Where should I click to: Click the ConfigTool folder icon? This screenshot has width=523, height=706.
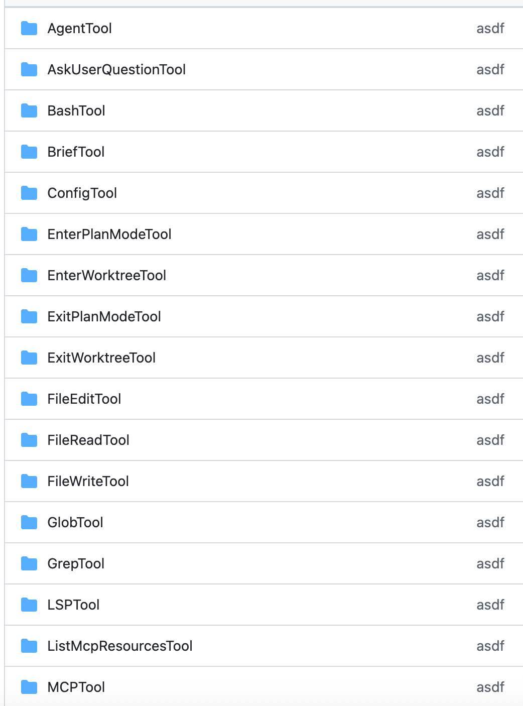29,193
